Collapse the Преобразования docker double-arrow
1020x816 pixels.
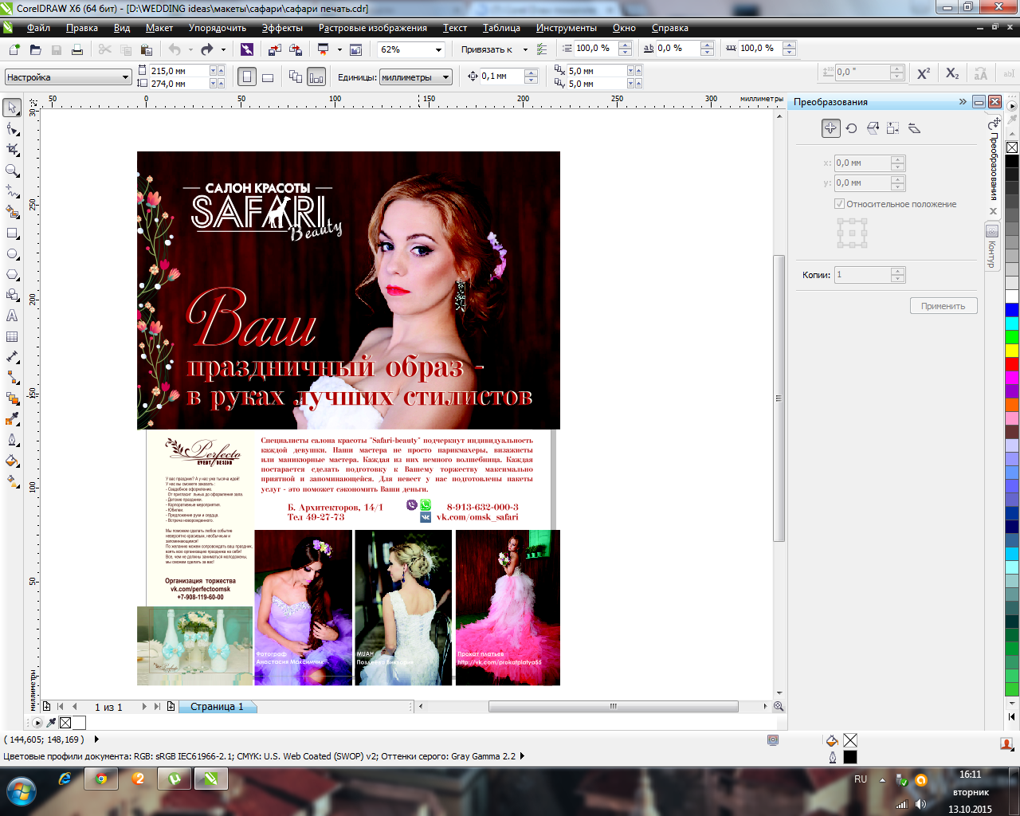point(963,102)
